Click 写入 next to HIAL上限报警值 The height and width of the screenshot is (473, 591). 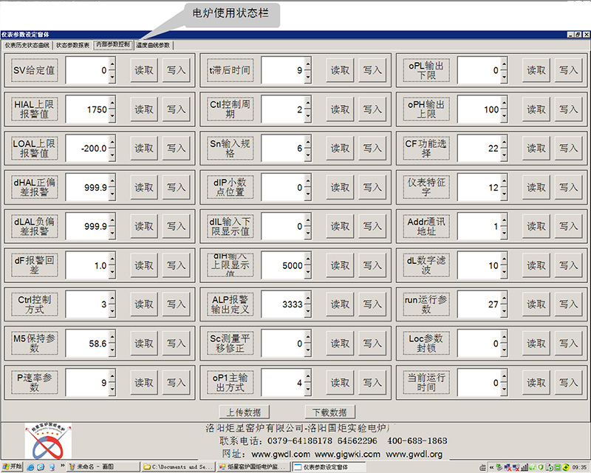point(177,109)
